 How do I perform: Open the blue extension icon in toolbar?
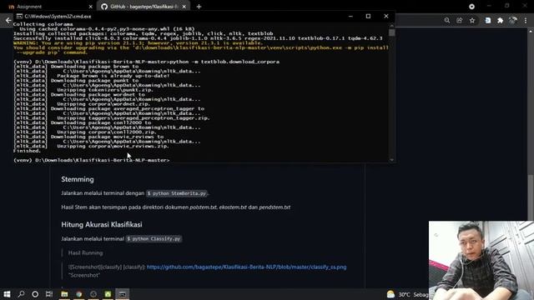pyautogui.click(x=487, y=21)
